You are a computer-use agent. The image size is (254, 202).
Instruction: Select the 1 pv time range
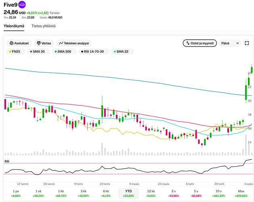[16, 194]
